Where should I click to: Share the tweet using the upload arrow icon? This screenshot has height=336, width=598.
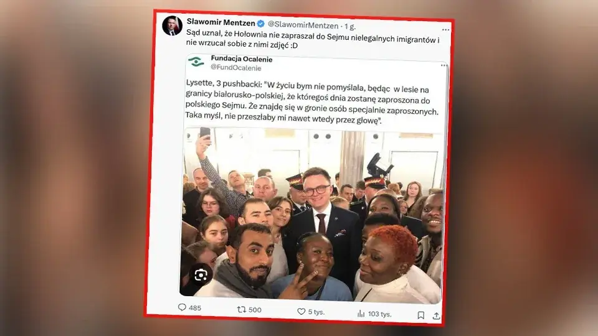436,316
